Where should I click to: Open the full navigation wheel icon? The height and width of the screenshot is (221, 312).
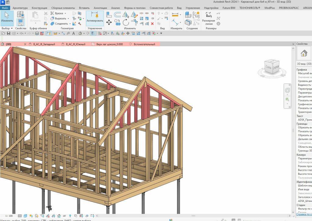[287, 91]
